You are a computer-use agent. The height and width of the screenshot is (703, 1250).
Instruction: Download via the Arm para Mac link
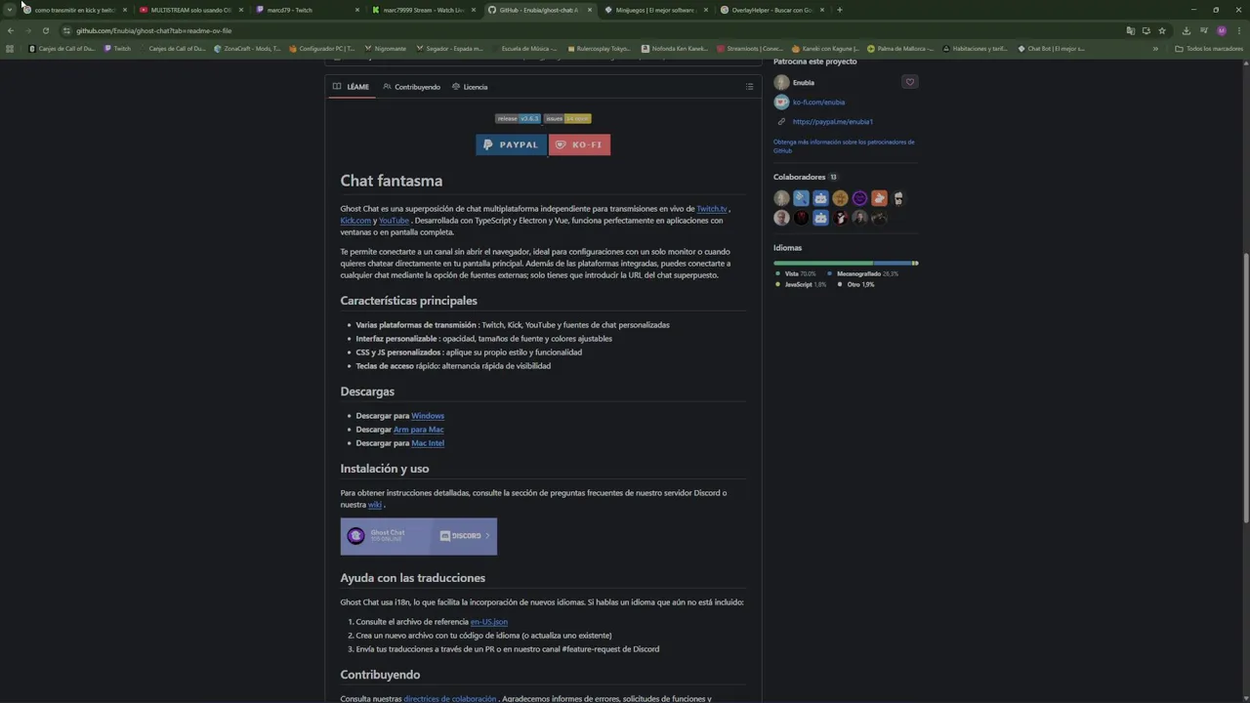point(418,430)
